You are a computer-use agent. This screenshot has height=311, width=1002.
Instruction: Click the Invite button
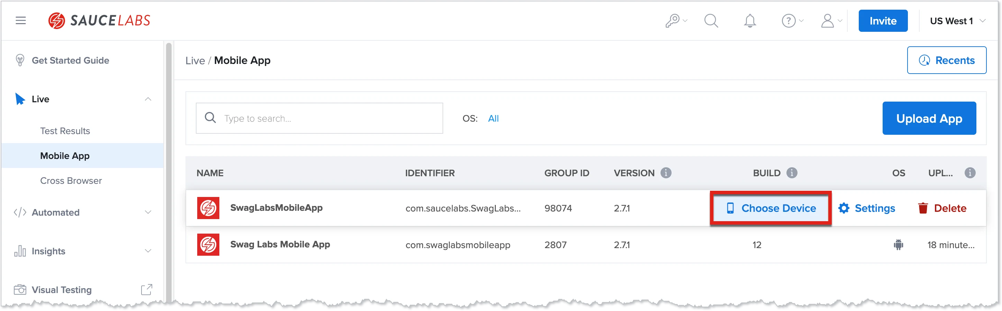click(x=883, y=21)
